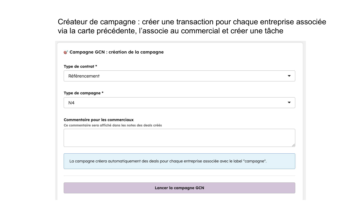
Task: Click the comment box resize handle
Action: coord(294,145)
